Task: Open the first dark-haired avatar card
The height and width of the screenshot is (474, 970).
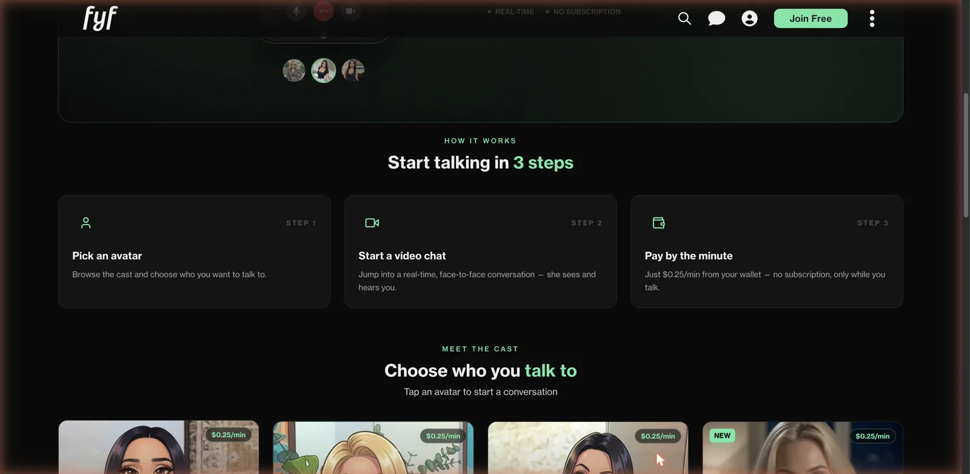Action: (x=159, y=447)
